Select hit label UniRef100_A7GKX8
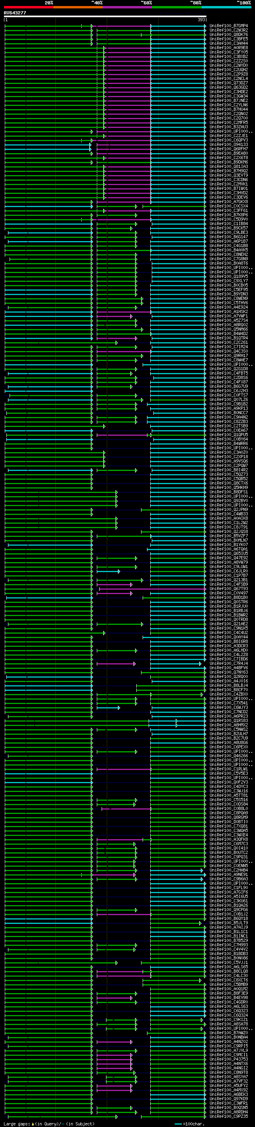This screenshot has height=1127, width=255. 229,201
